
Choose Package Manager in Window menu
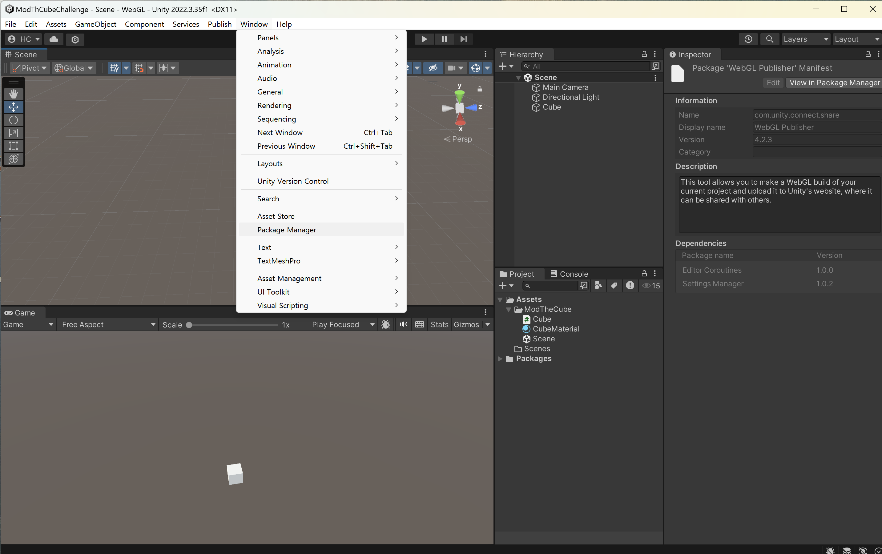coord(321,230)
